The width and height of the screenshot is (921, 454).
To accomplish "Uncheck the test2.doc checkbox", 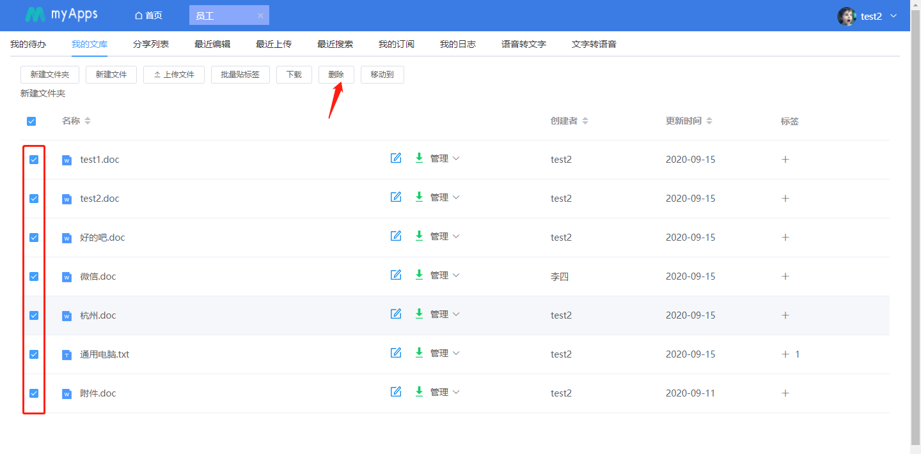I will tap(34, 199).
